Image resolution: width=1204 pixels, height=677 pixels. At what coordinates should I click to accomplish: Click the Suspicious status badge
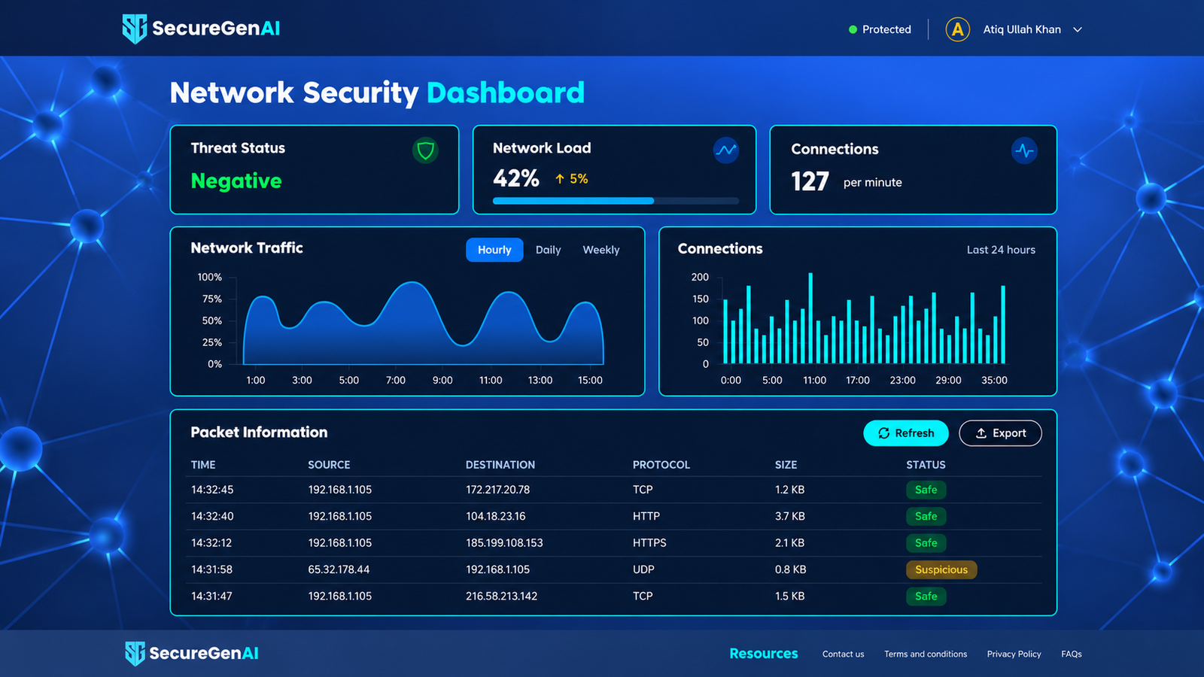coord(941,569)
